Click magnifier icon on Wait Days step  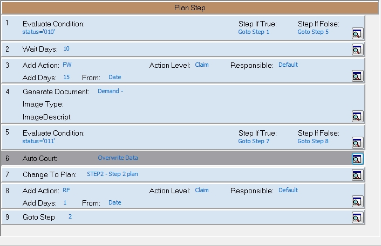357,50
